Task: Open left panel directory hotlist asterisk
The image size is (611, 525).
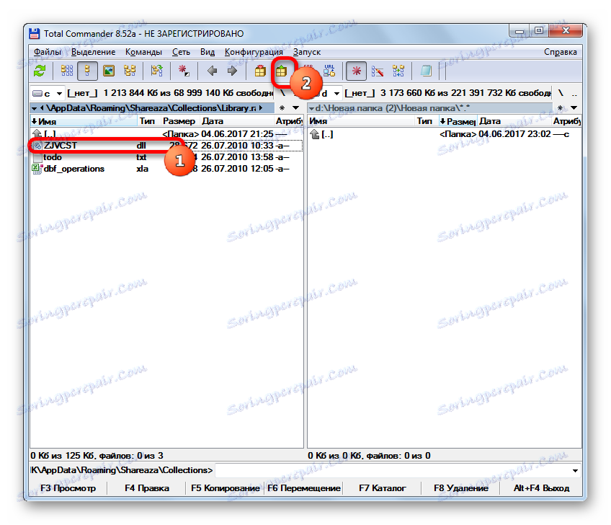Action: [282, 108]
